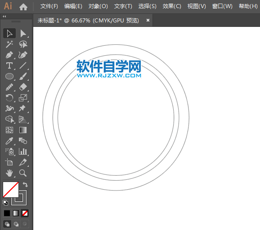
Task: Select the Rotate tool
Action: tap(9, 98)
